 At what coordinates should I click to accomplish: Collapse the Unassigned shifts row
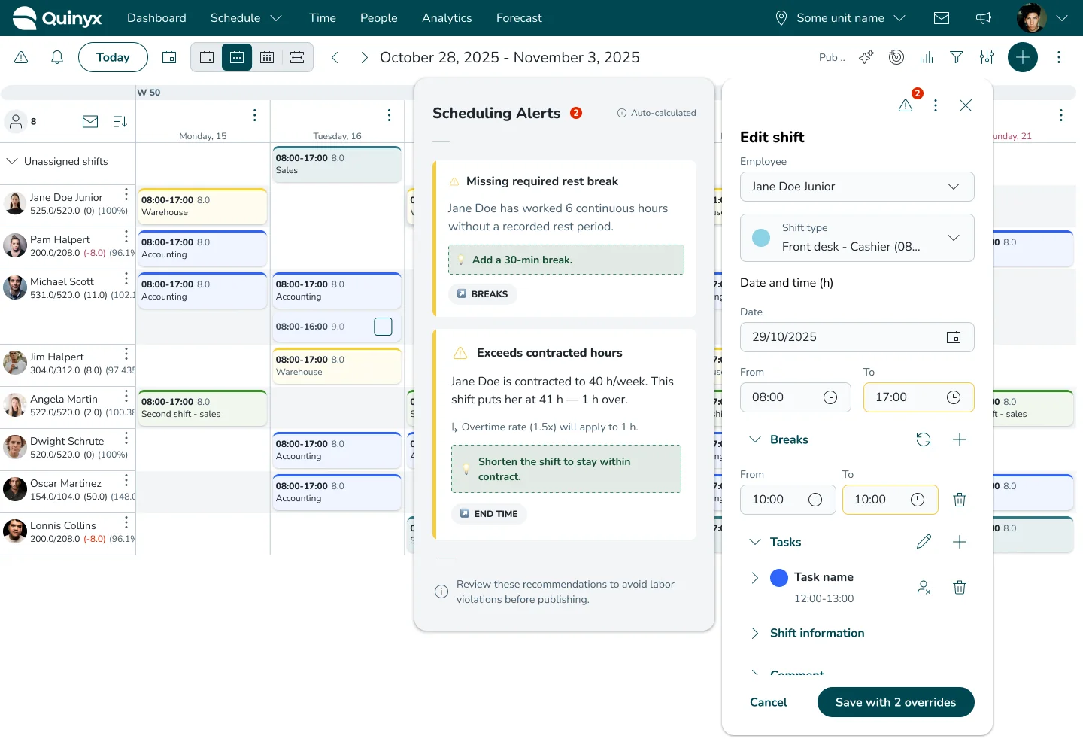click(x=12, y=161)
